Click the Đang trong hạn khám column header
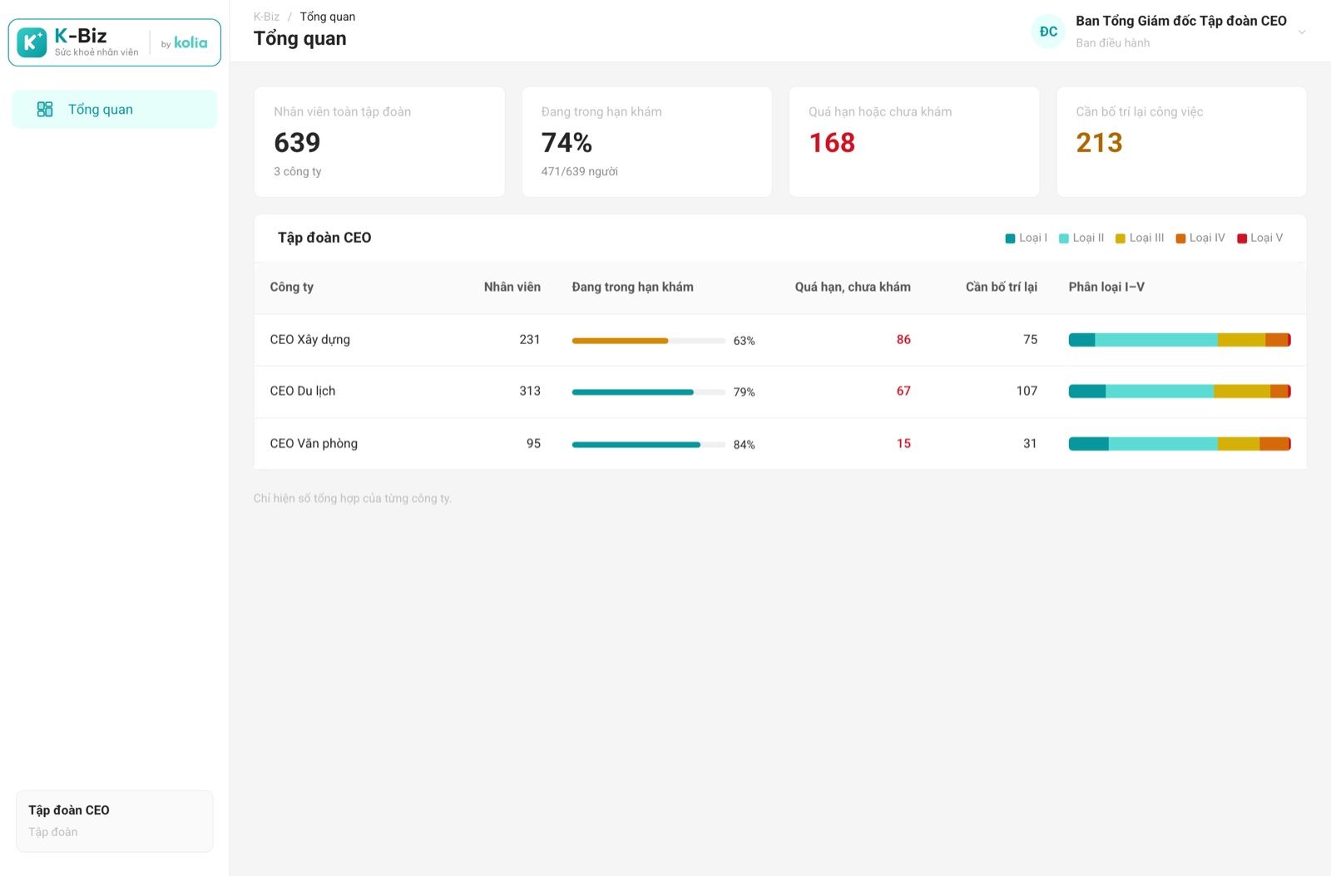This screenshot has height=876, width=1331. pyautogui.click(x=632, y=287)
